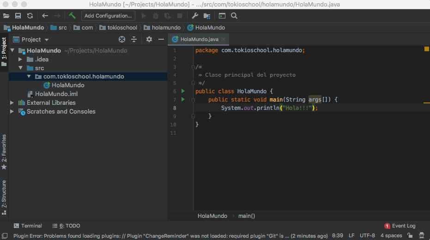Image resolution: width=430 pixels, height=240 pixels.
Task: Expand External Libraries node
Action: 12,103
